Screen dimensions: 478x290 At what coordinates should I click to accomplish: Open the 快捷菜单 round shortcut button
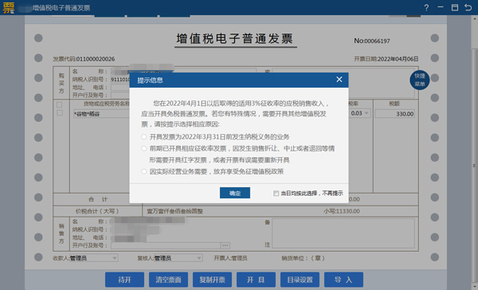(x=420, y=80)
